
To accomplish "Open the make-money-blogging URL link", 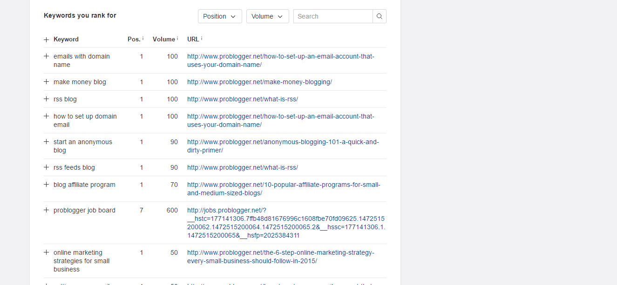I will pyautogui.click(x=259, y=82).
